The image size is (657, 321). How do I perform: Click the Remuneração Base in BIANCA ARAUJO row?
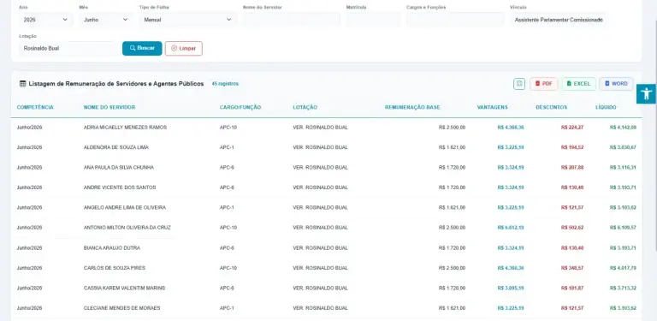click(452, 248)
